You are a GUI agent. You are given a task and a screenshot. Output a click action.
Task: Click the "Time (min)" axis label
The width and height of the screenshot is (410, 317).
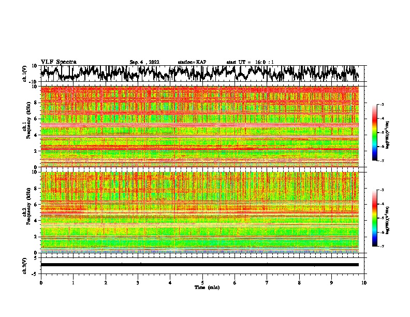(x=207, y=287)
